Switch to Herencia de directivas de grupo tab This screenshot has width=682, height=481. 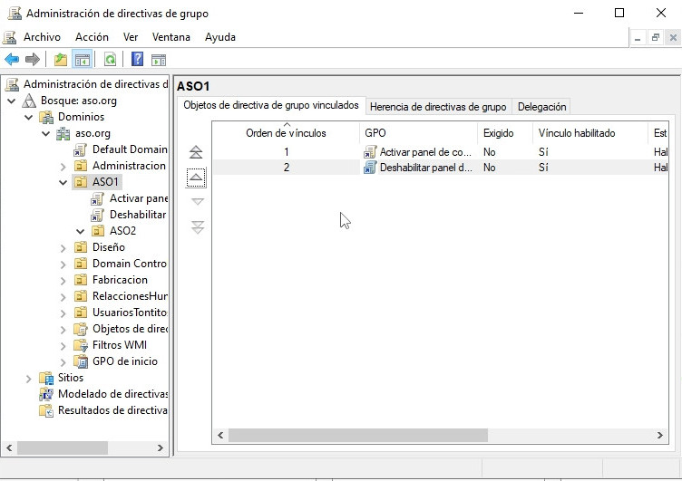coord(438,107)
